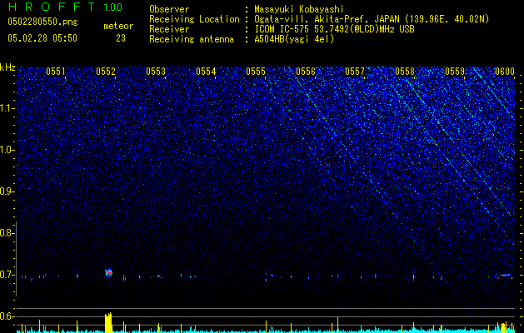Click the 0557 time marker

[355, 72]
